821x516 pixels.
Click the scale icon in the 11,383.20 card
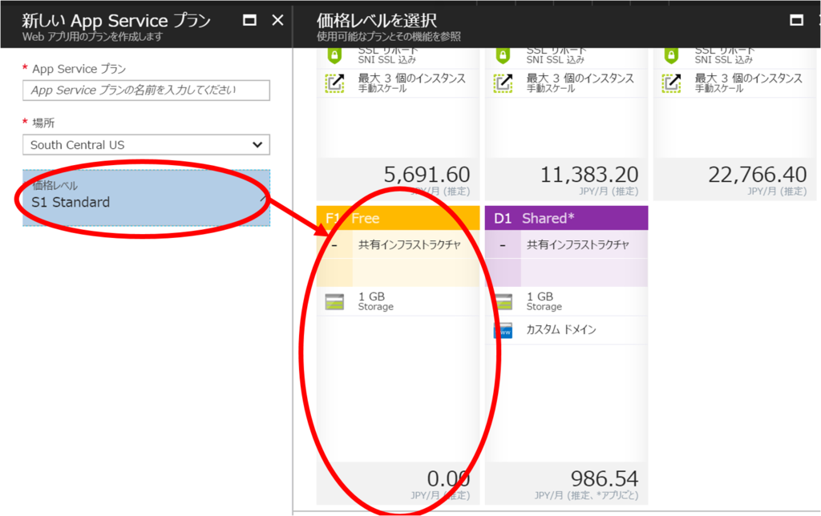tap(504, 83)
